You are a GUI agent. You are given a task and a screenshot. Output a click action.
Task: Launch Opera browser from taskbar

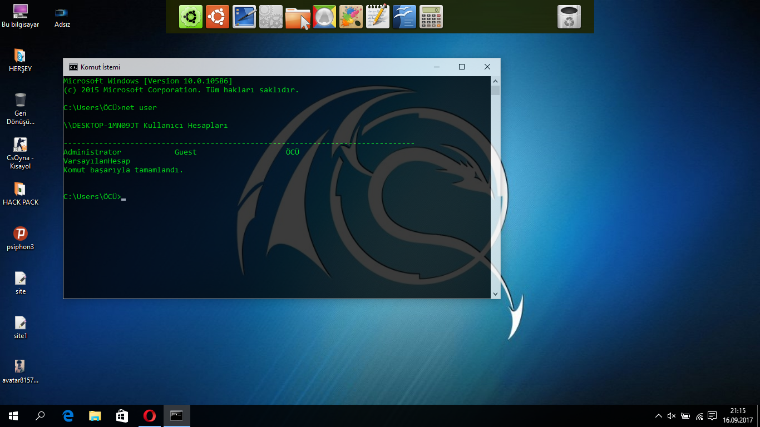[x=149, y=416]
